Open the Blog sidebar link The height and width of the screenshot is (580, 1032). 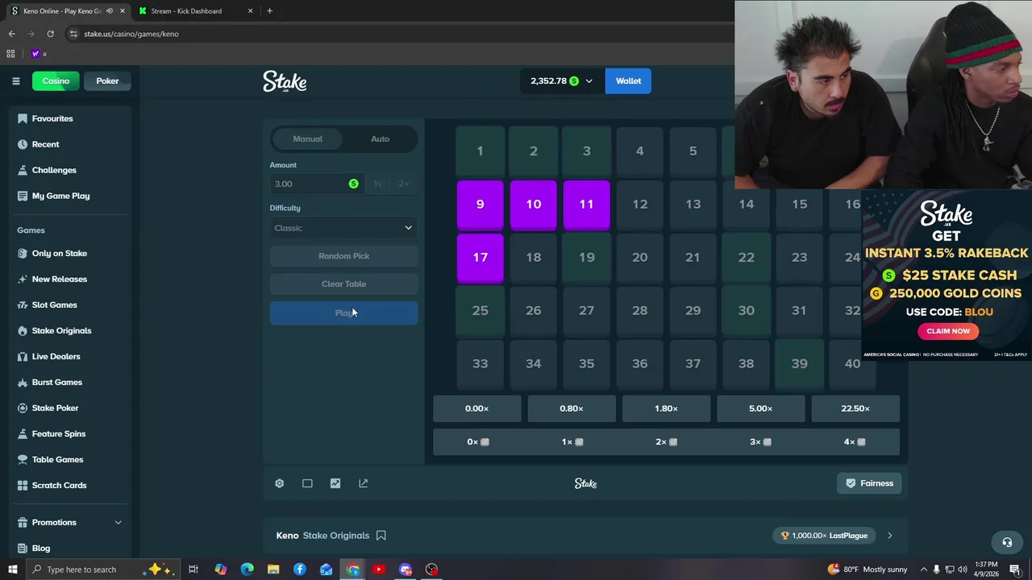(x=41, y=549)
